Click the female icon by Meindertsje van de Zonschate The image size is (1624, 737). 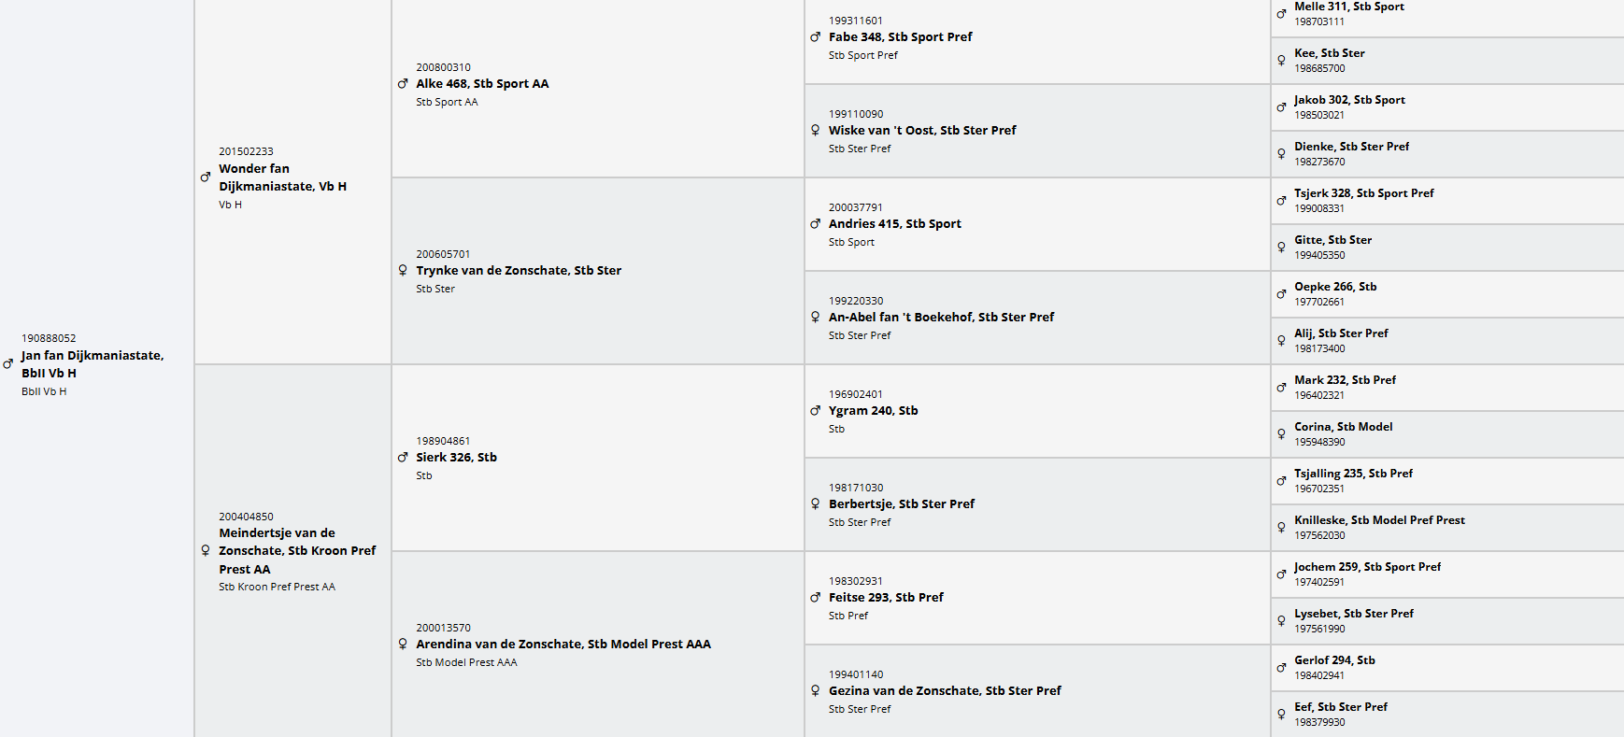click(x=206, y=551)
